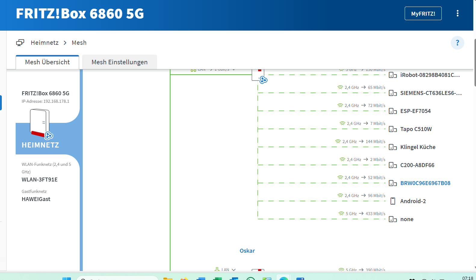Open the help question mark
The image size is (476, 280).
point(457,43)
